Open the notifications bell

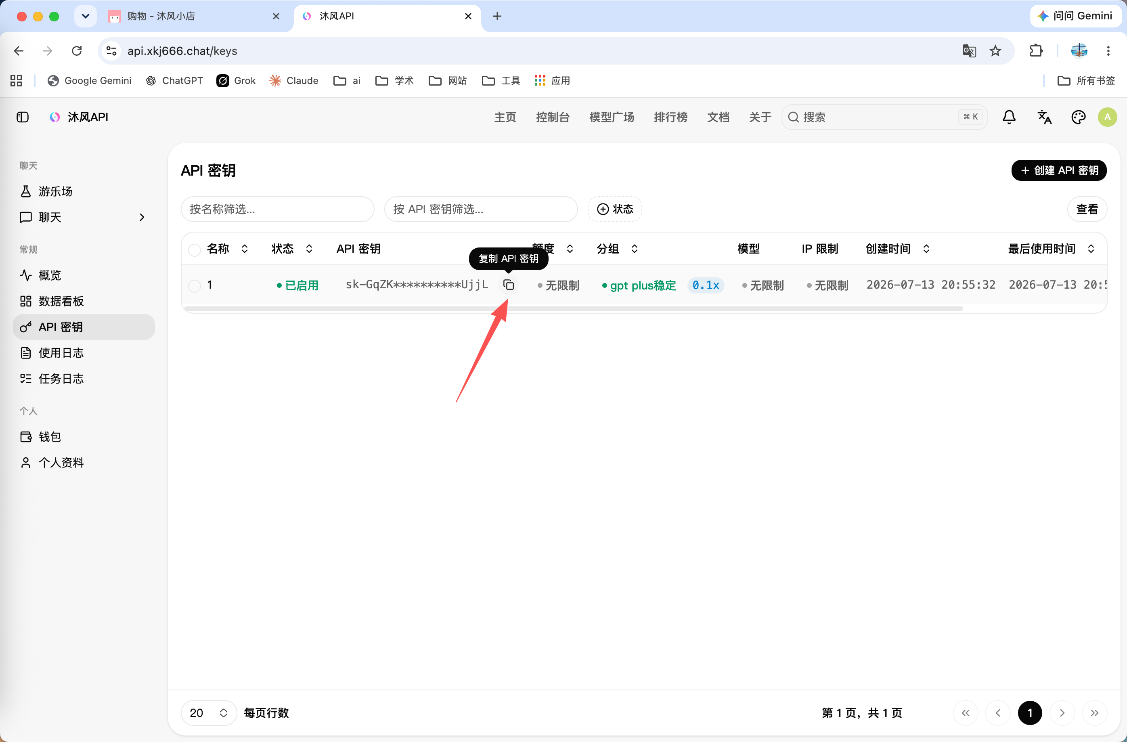[1009, 117]
